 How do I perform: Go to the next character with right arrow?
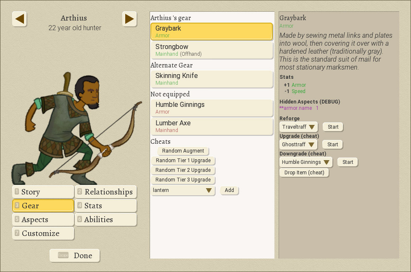[x=129, y=19]
